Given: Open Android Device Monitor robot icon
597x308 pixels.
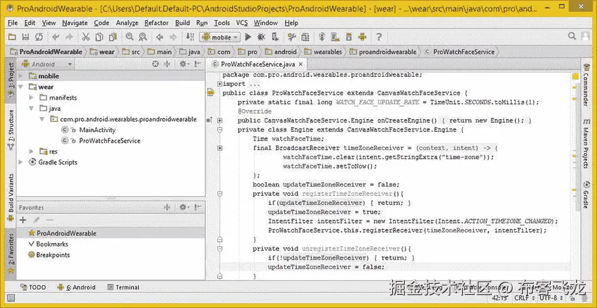Looking at the screenshot, I should (x=362, y=37).
